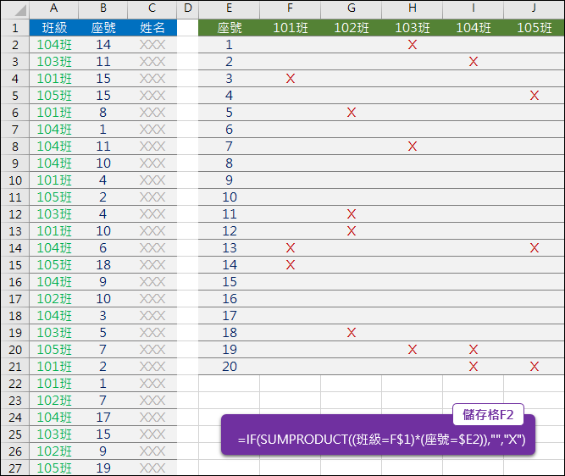Select column H header

click(413, 8)
